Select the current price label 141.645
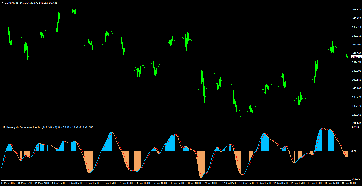Image resolution: width=362 pixels, height=186 pixels. click(x=356, y=57)
